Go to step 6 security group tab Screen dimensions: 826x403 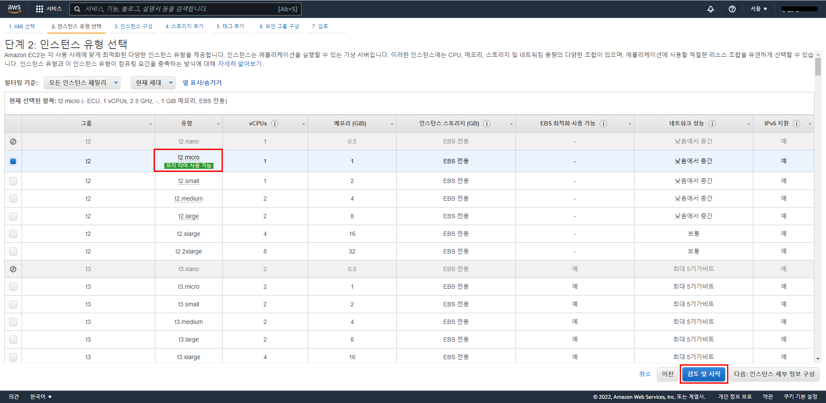(279, 26)
